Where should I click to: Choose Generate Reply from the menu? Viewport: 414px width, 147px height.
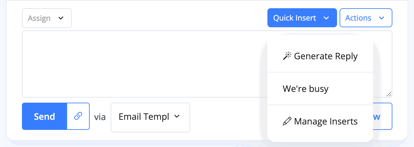pyautogui.click(x=320, y=56)
